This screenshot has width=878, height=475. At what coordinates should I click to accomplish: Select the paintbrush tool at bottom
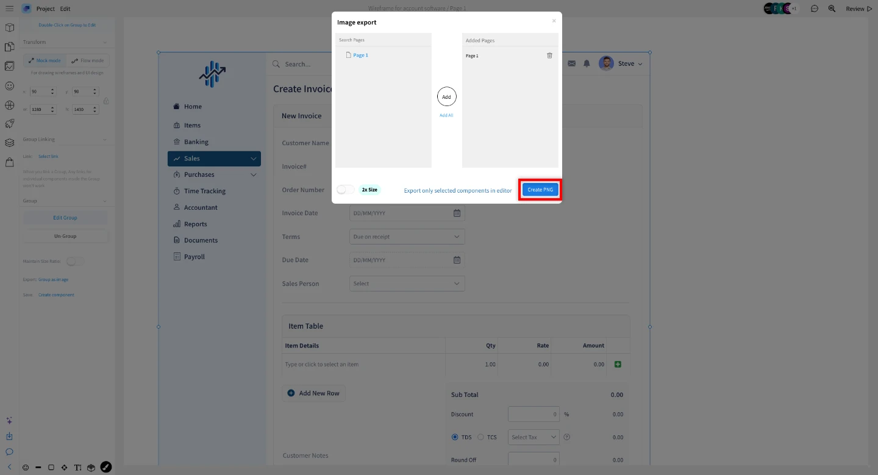[x=105, y=467]
